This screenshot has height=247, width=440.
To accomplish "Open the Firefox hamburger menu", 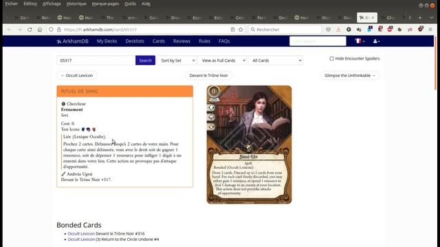I will [430, 30].
